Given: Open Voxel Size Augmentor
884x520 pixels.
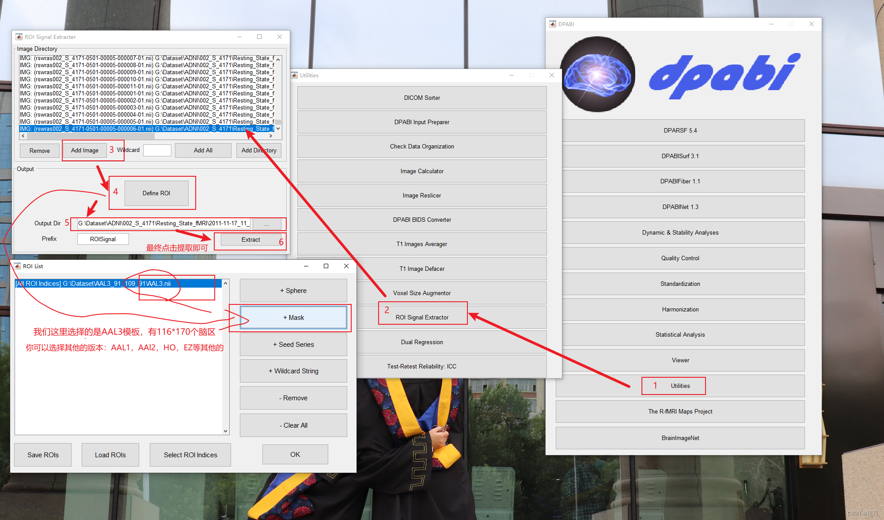Looking at the screenshot, I should (x=422, y=293).
